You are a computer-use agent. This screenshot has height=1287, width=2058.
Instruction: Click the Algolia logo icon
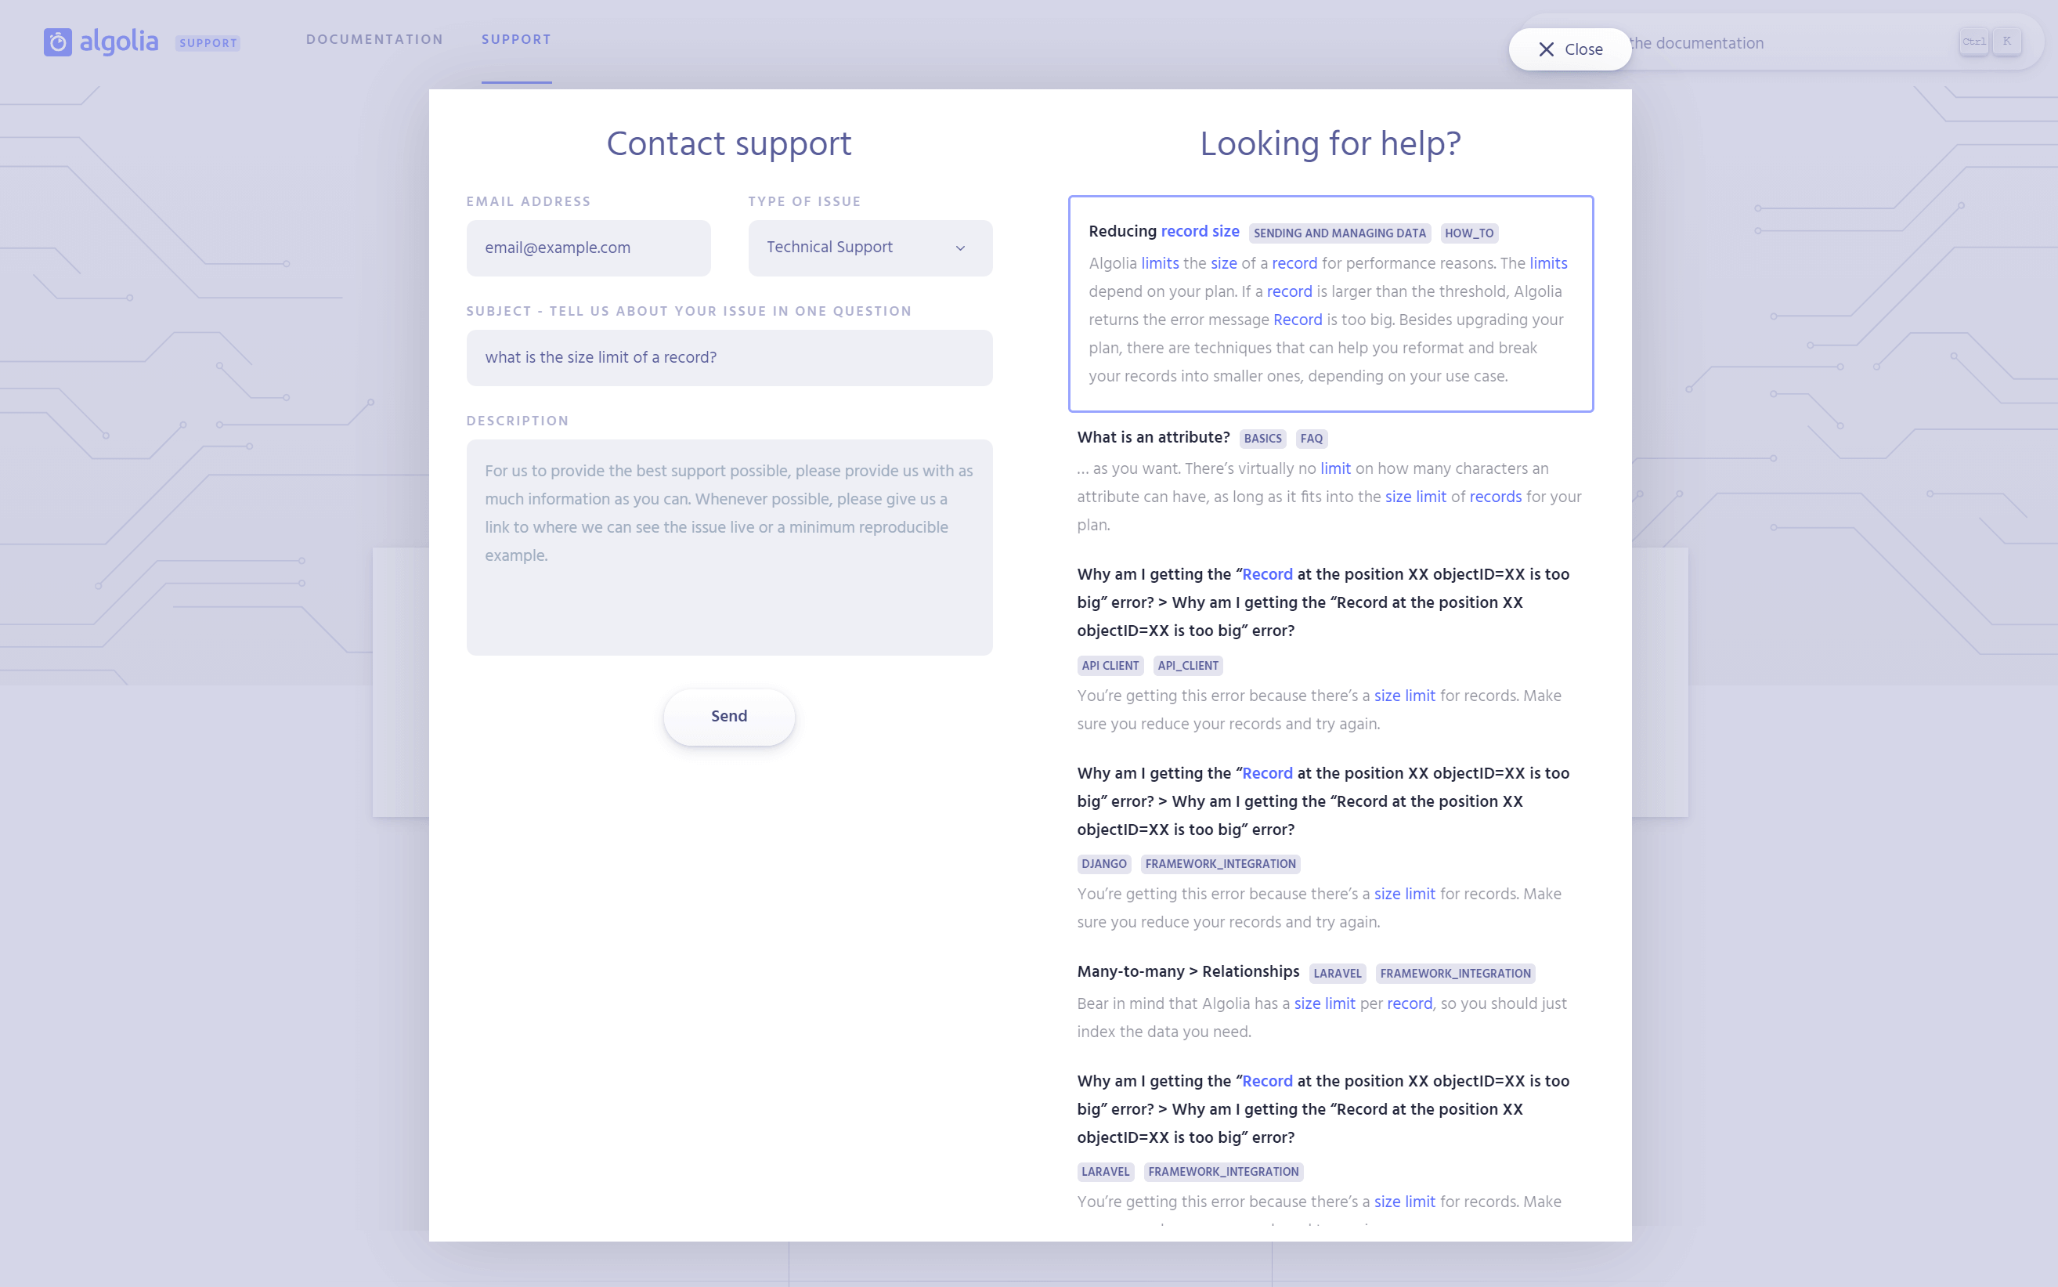tap(58, 42)
